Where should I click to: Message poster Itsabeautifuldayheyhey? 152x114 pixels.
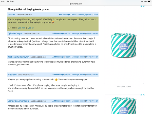[78, 57]
